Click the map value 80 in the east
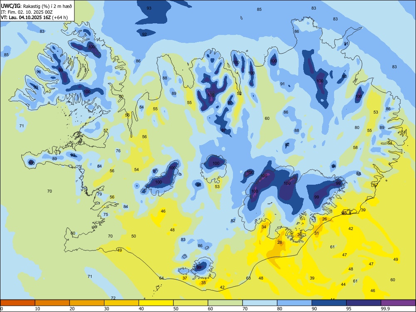 tap(357, 127)
